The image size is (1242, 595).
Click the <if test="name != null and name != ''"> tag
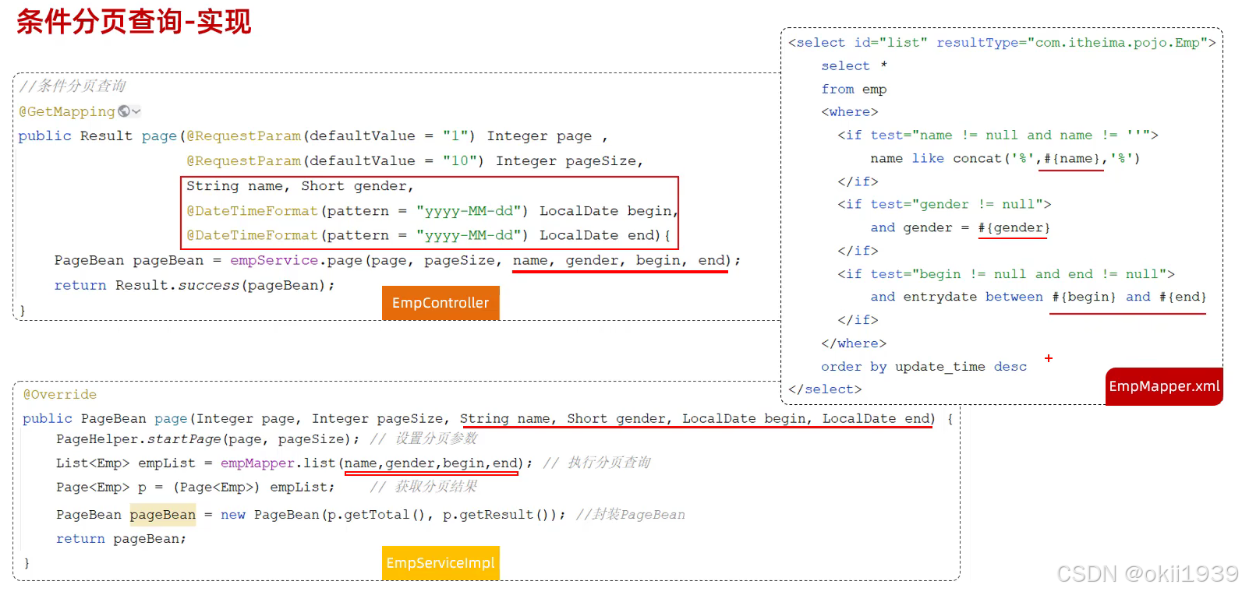(x=998, y=136)
